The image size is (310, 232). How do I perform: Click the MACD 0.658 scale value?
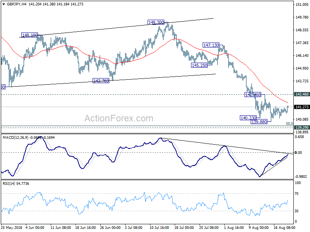click(299, 137)
